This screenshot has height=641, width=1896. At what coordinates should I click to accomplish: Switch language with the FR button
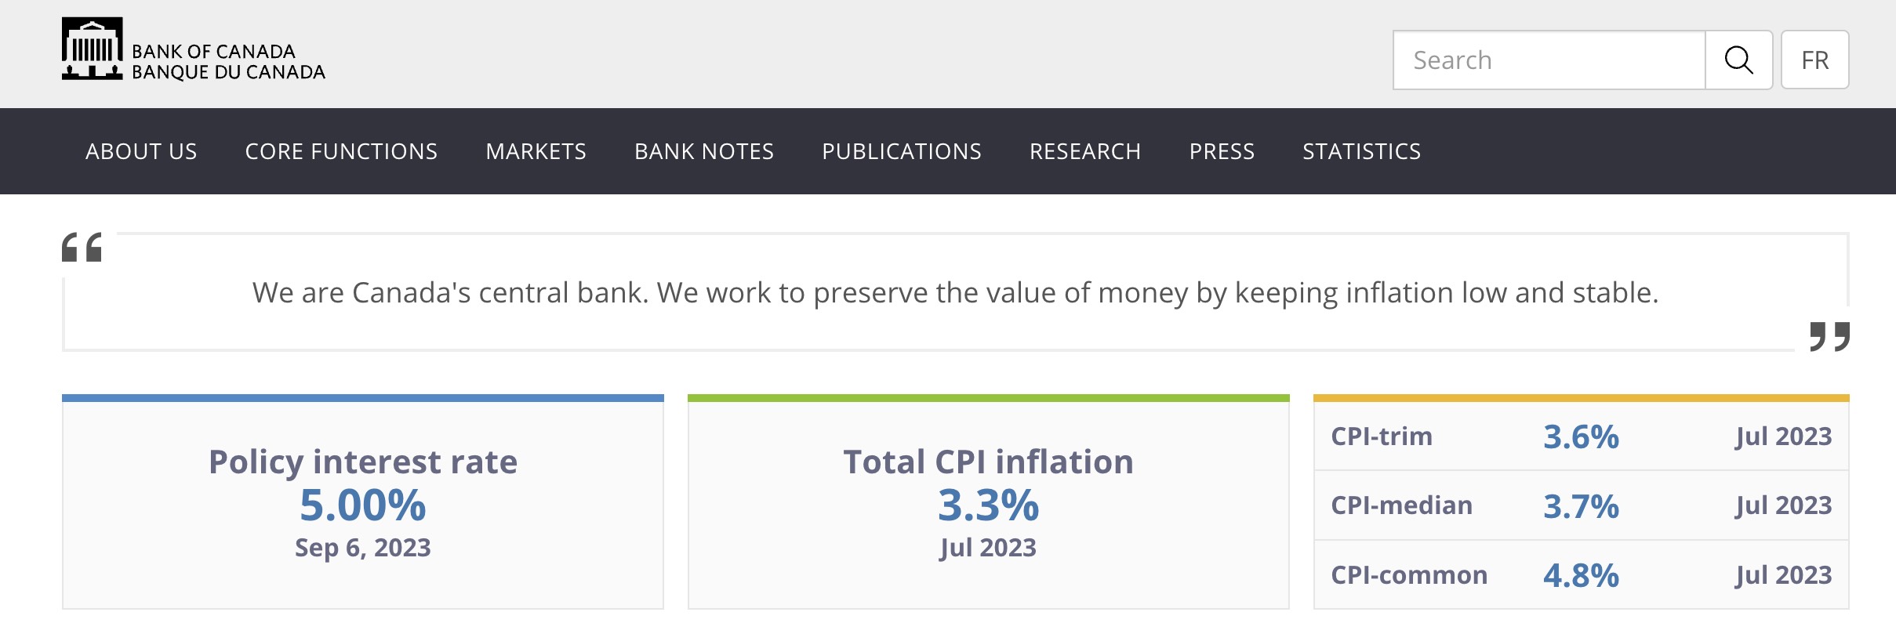tap(1814, 60)
